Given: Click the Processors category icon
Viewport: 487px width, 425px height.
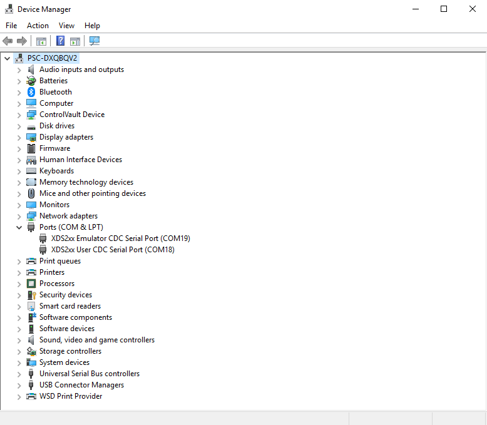Looking at the screenshot, I should click(31, 284).
